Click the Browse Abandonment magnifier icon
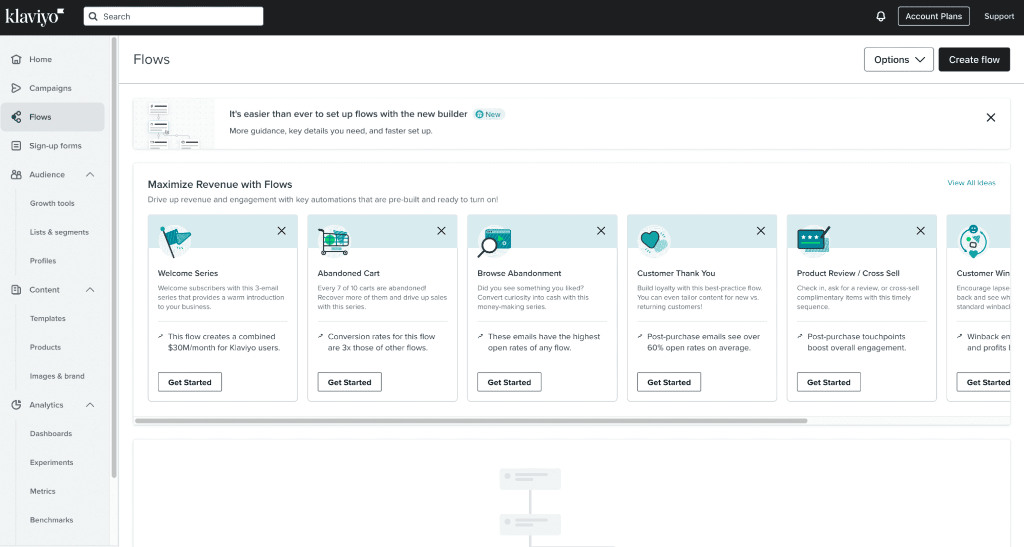The height and width of the screenshot is (547, 1024). tap(494, 242)
